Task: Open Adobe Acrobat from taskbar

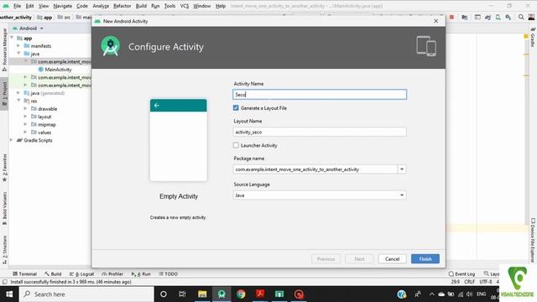Action: click(260, 294)
